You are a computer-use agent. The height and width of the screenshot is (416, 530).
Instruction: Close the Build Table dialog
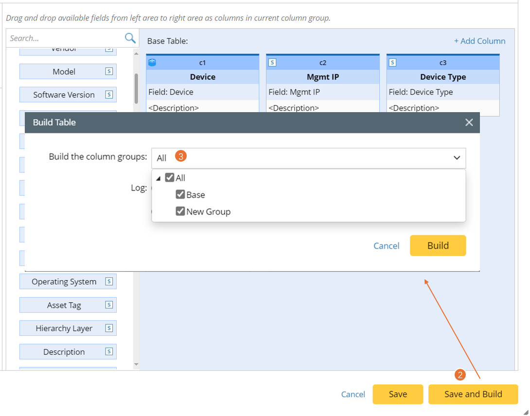click(x=469, y=122)
